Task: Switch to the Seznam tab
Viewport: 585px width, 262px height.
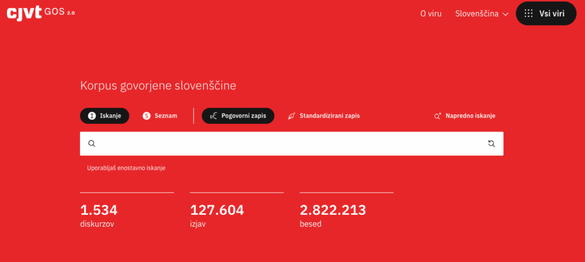Action: [x=165, y=116]
